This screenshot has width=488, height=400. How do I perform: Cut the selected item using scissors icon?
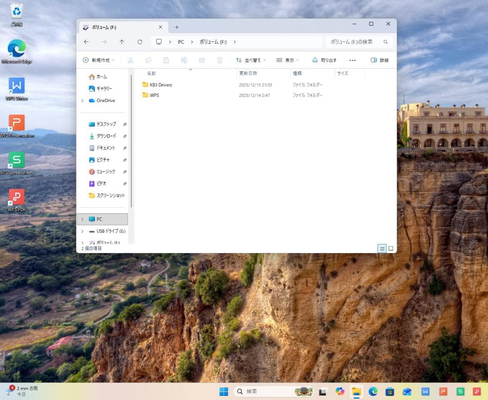(130, 60)
